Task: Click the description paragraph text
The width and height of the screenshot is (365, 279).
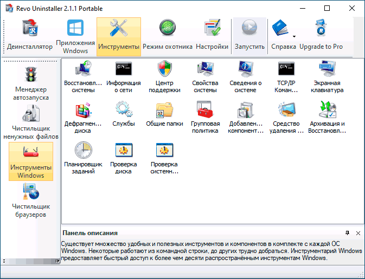Action: pos(212,251)
